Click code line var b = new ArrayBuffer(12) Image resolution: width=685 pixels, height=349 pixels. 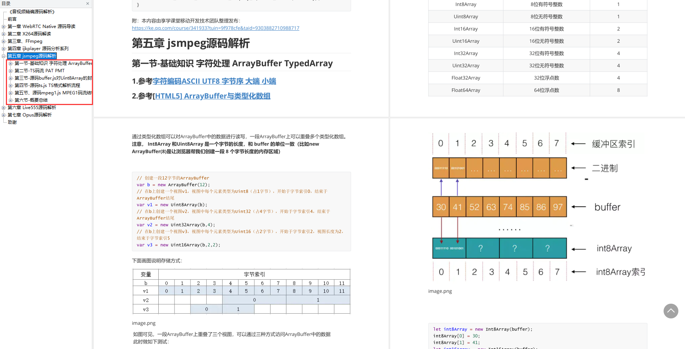tap(173, 185)
